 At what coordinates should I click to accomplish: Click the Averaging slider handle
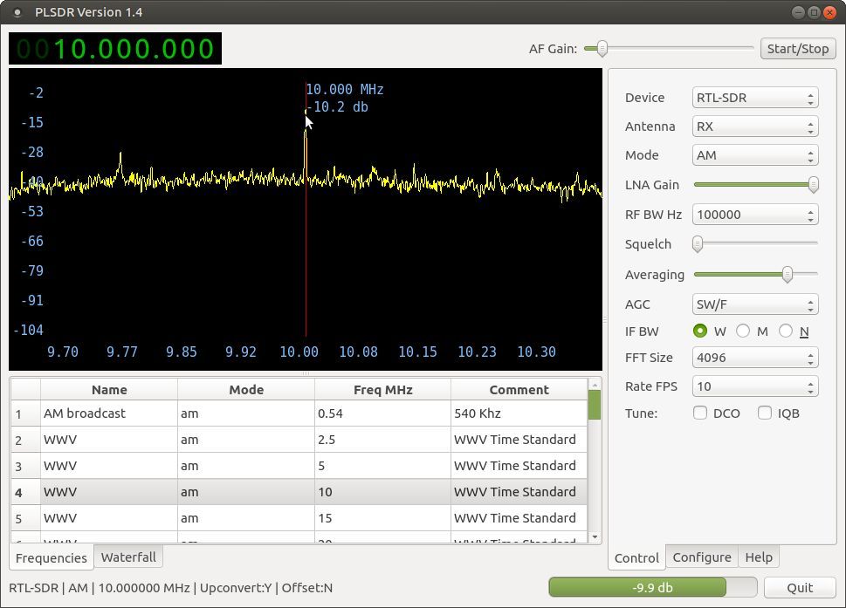pos(787,274)
